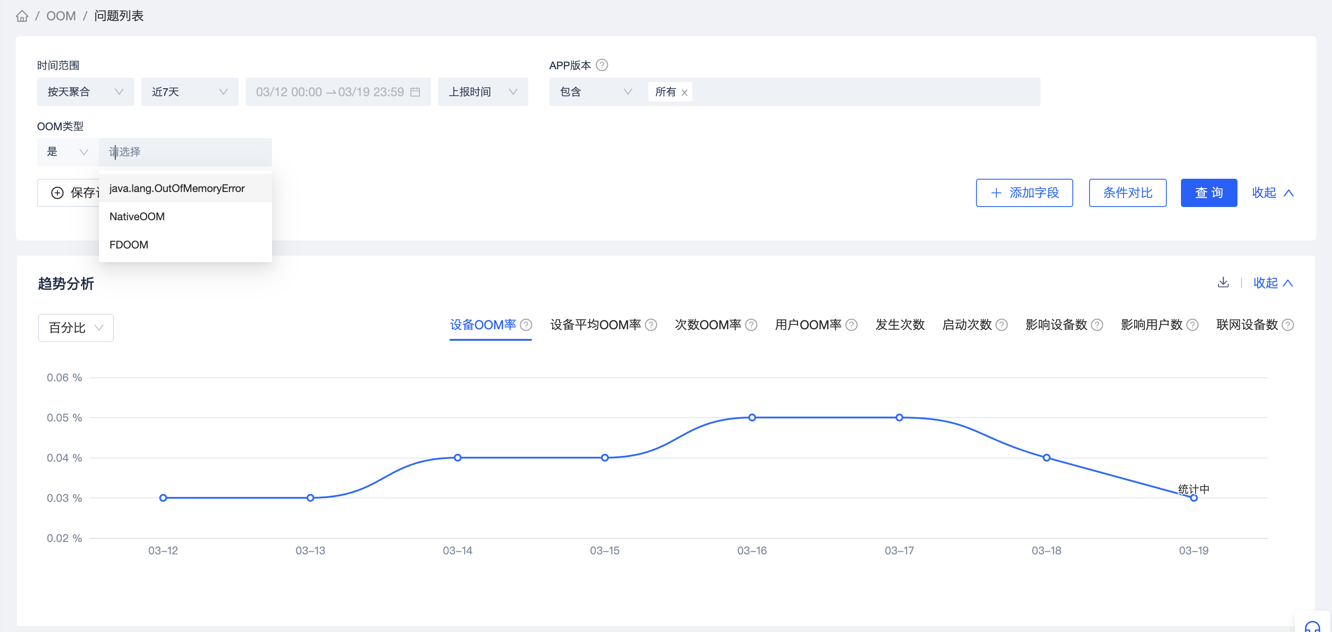This screenshot has width=1332, height=632.
Task: Show help for 次数OOM率
Action: point(751,324)
